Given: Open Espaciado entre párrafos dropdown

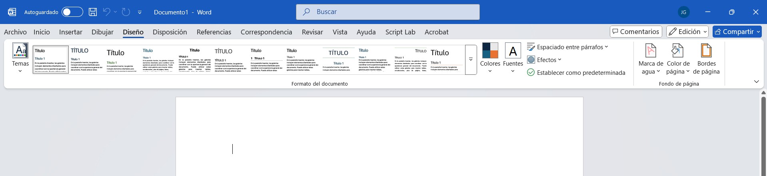Looking at the screenshot, I should click(567, 47).
